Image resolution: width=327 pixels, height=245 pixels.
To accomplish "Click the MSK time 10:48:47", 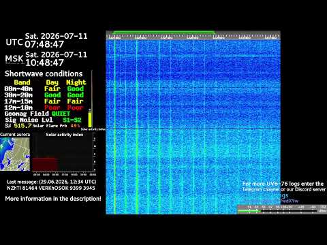I will 44,63.
